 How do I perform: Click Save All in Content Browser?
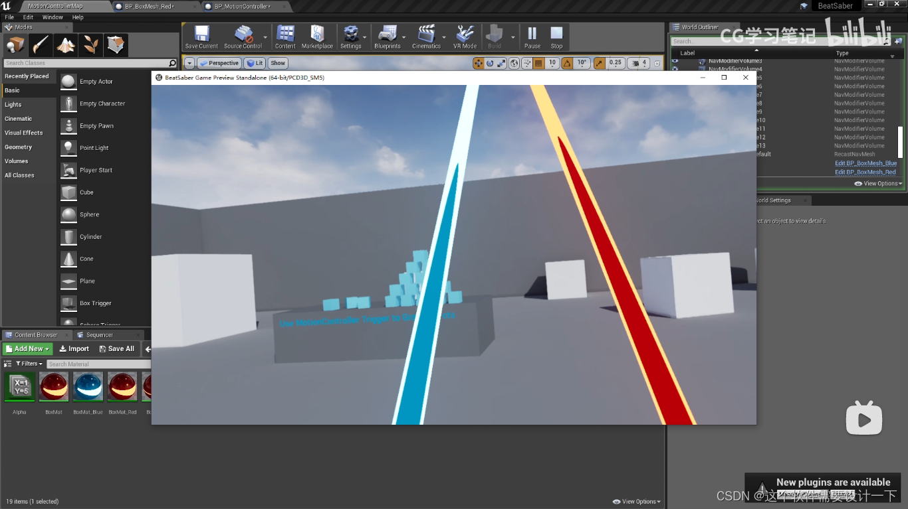click(x=116, y=348)
